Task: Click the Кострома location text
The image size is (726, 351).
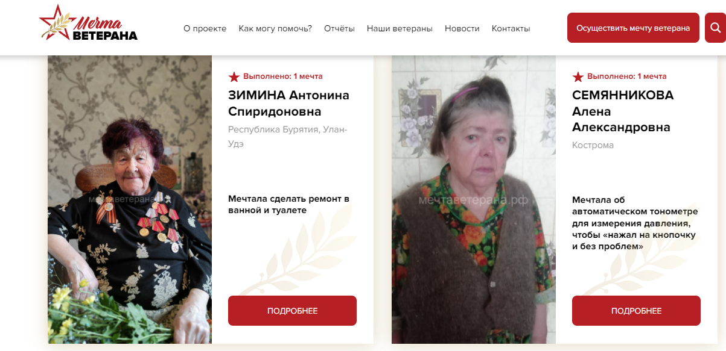Action: pyautogui.click(x=593, y=145)
